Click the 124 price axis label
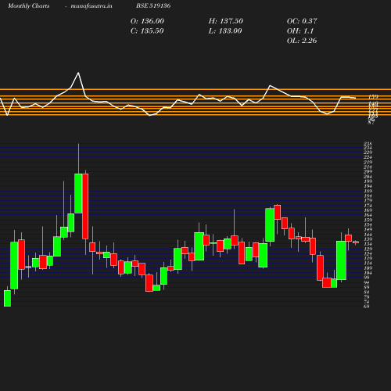This screenshot has height=391, width=391. tap(368, 253)
